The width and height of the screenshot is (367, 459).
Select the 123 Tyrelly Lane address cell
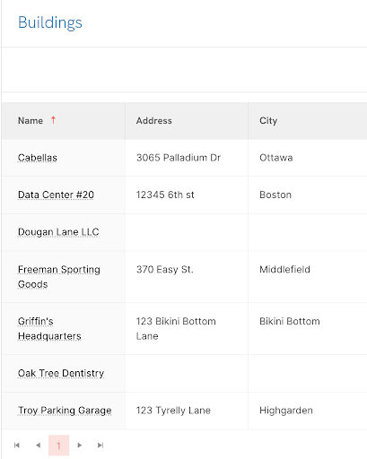(187, 411)
